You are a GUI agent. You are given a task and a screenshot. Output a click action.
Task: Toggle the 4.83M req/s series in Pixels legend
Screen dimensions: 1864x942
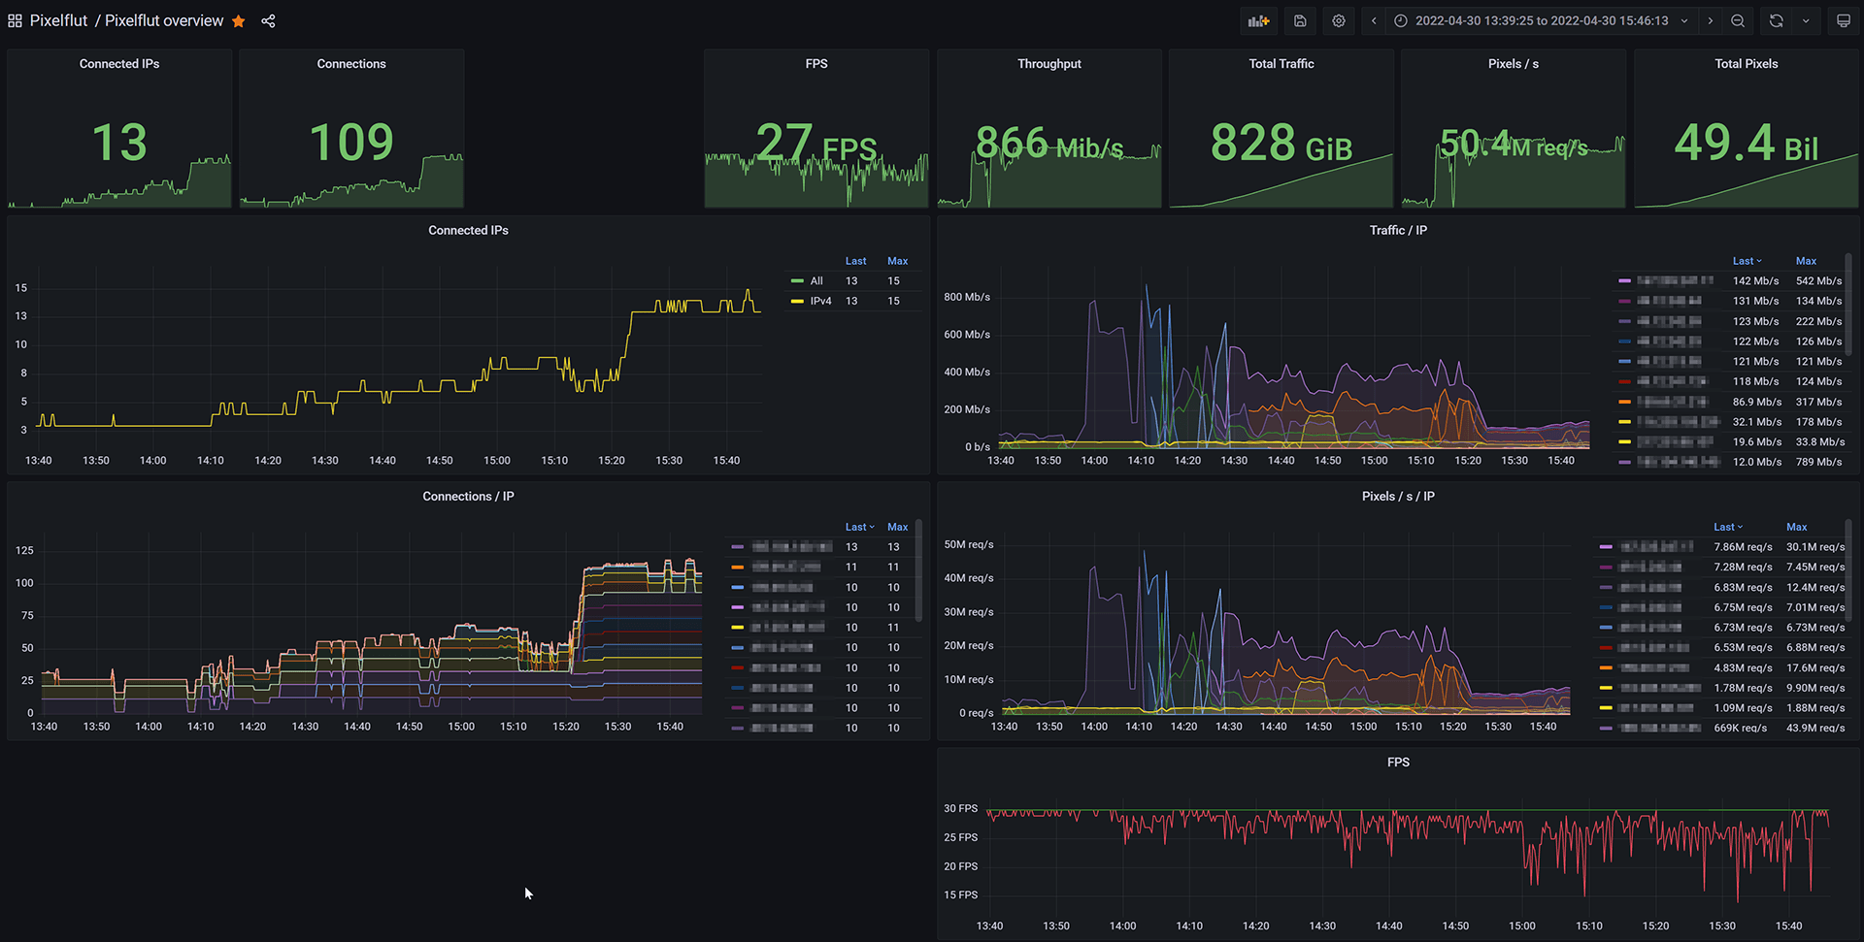(x=1653, y=668)
